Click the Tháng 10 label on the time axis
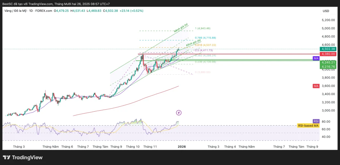Viewport: 340px width, 165px height. 133,147
